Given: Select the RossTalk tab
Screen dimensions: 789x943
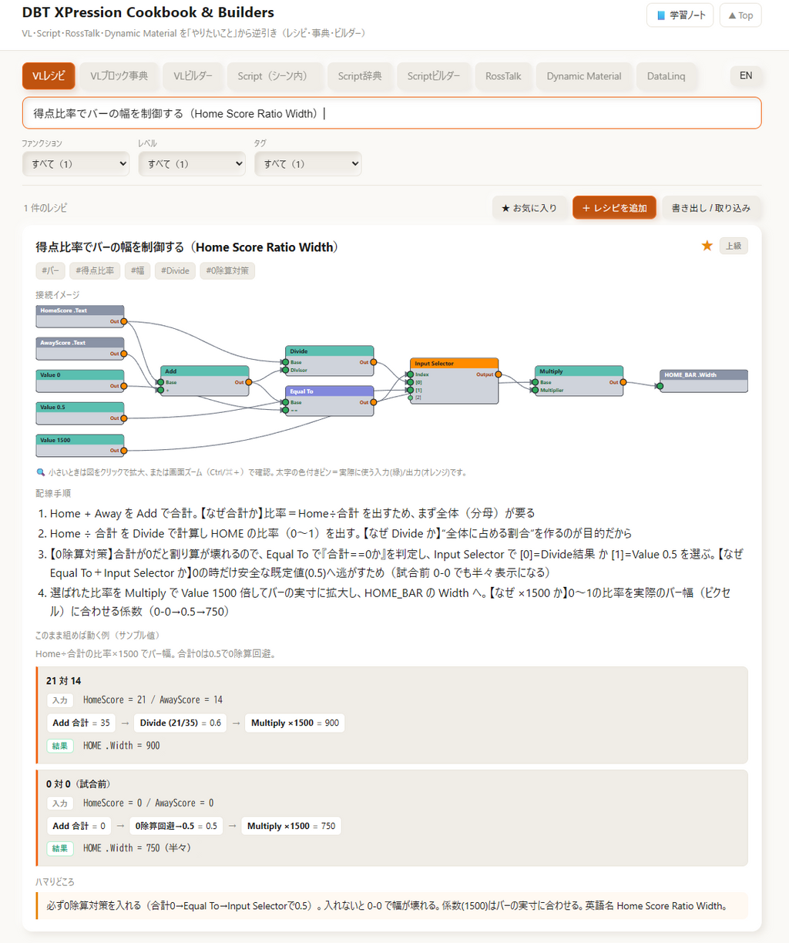Looking at the screenshot, I should pos(503,76).
